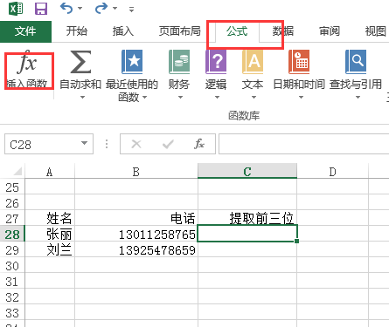Viewport: 389px width, 327px height.
Task: Open the 日期和时间 calendar book icon
Action: (299, 62)
